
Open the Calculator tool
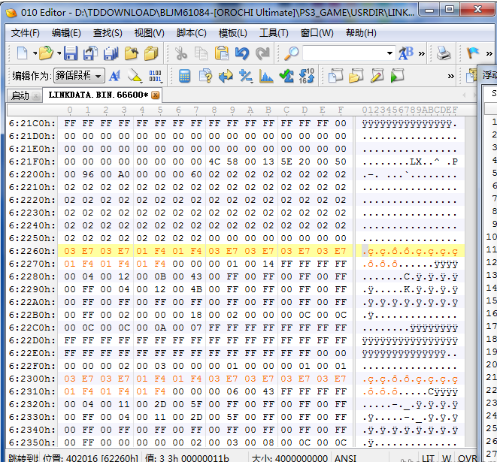point(184,76)
